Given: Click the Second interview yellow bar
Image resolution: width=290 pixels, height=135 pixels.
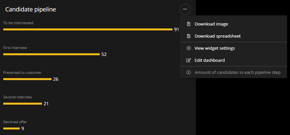Looking at the screenshot, I should 22,104.
